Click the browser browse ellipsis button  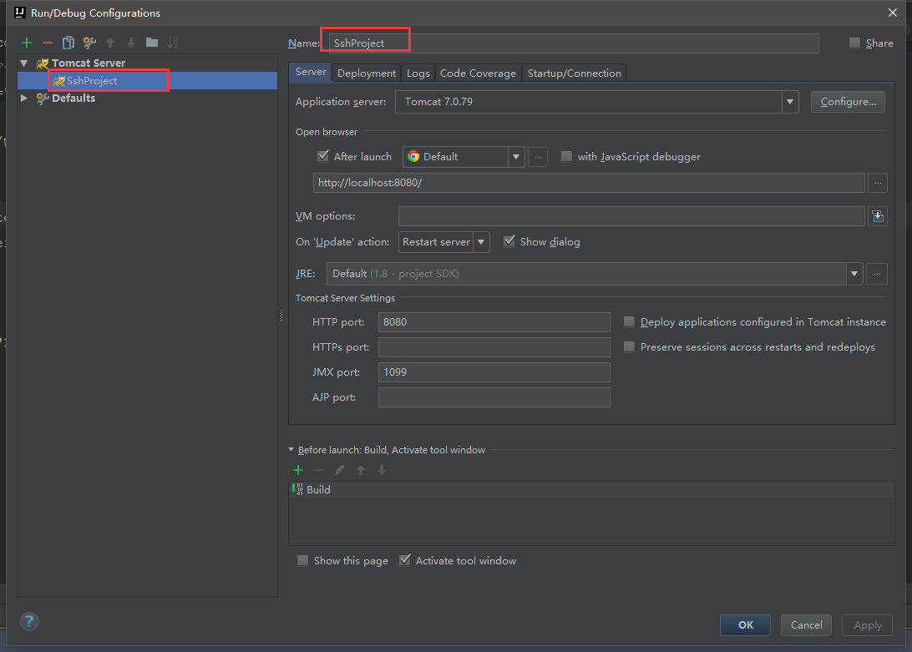point(538,157)
